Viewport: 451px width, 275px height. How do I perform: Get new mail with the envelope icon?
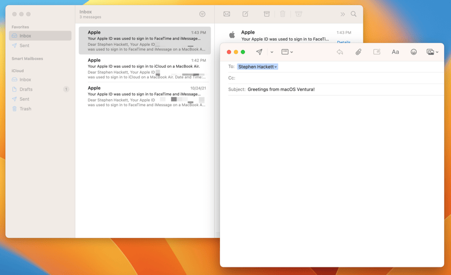(226, 14)
